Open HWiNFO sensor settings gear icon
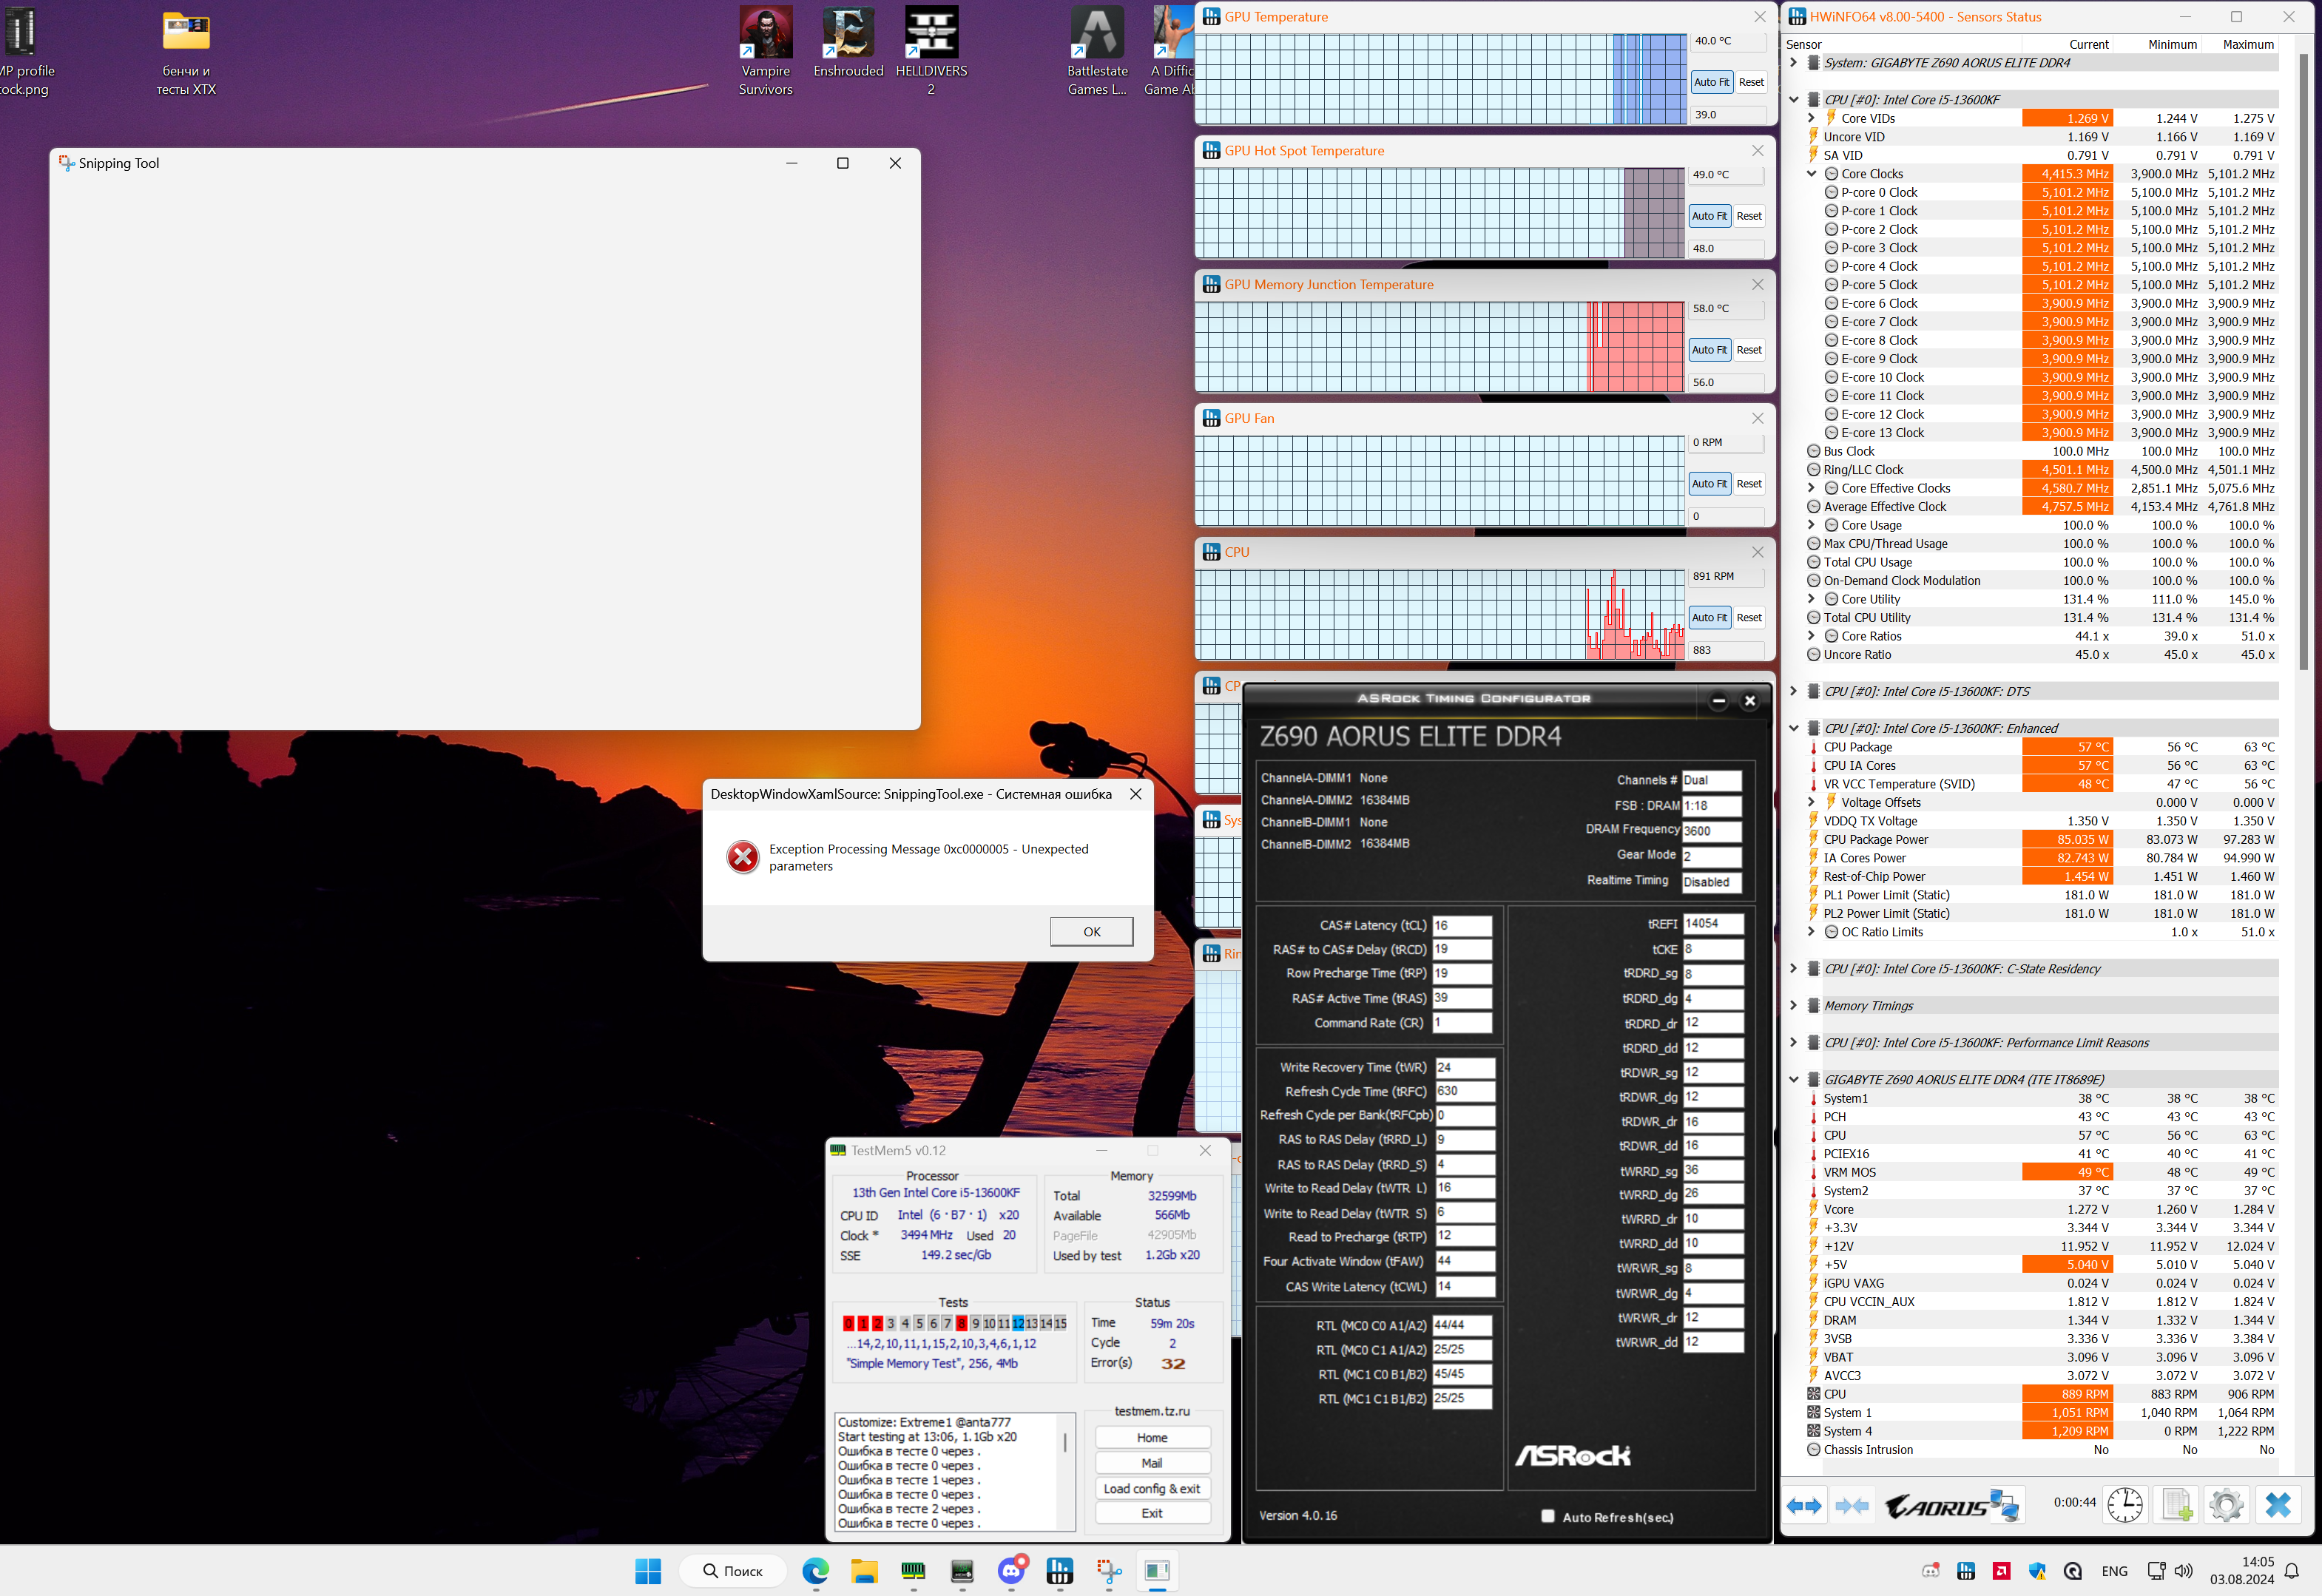The width and height of the screenshot is (2322, 1596). (2226, 1505)
